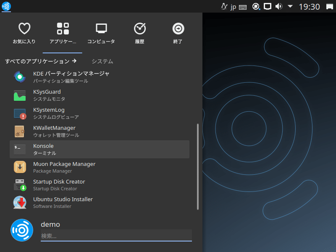Launch KSysGuard via its green graph icon
This screenshot has height=252, width=336.
(x=20, y=95)
